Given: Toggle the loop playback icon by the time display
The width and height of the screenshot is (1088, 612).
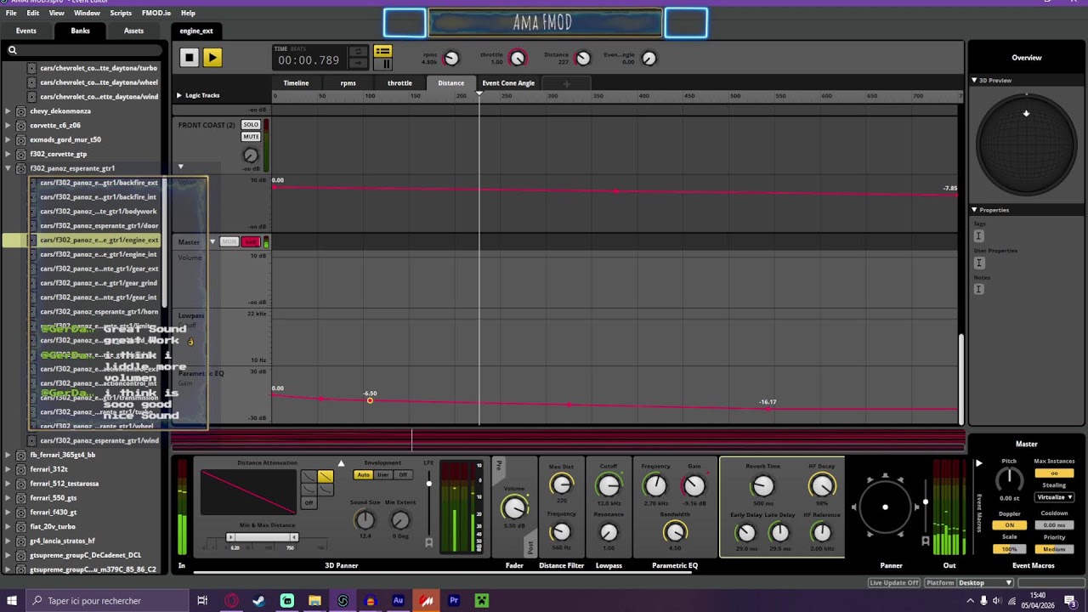Looking at the screenshot, I should coord(358,52).
